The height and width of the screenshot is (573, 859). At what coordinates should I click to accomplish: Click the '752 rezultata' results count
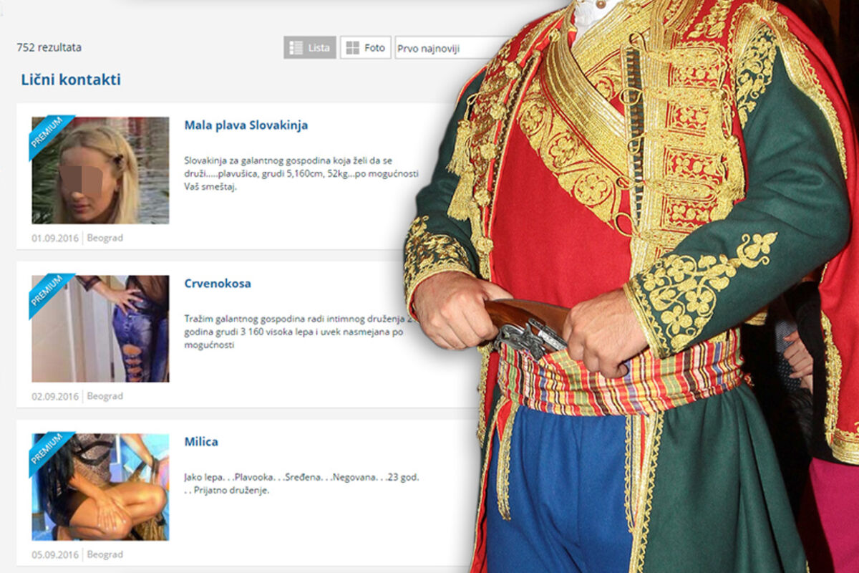point(49,48)
